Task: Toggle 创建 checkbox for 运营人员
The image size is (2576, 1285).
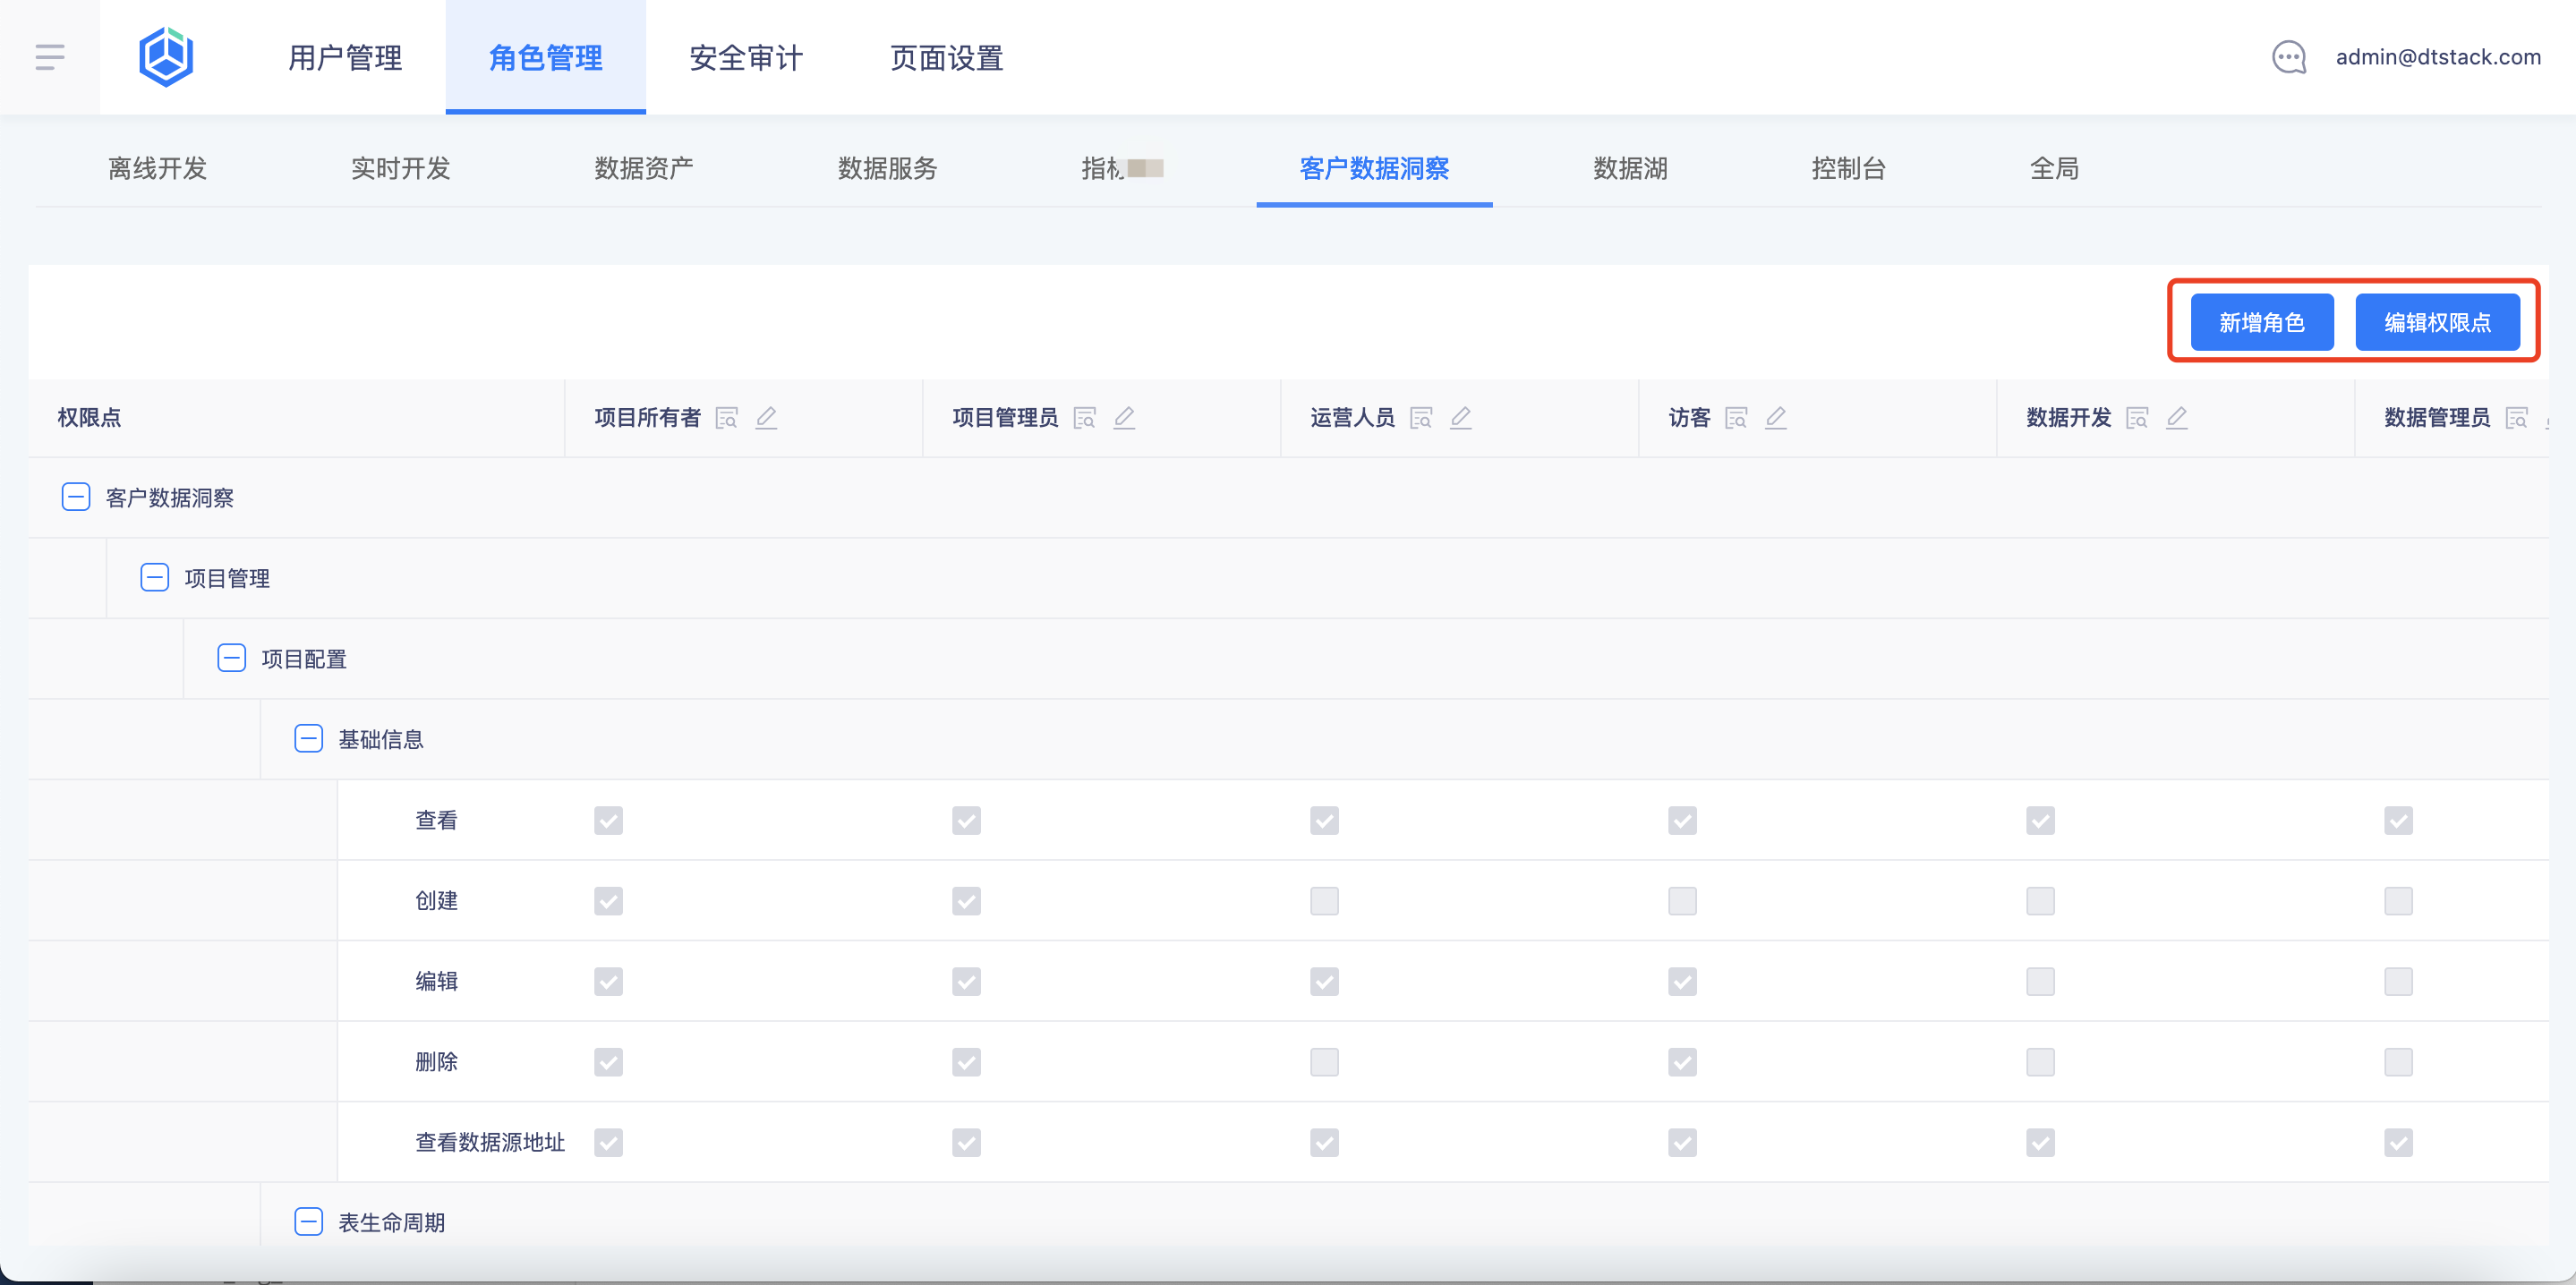Action: click(1324, 901)
